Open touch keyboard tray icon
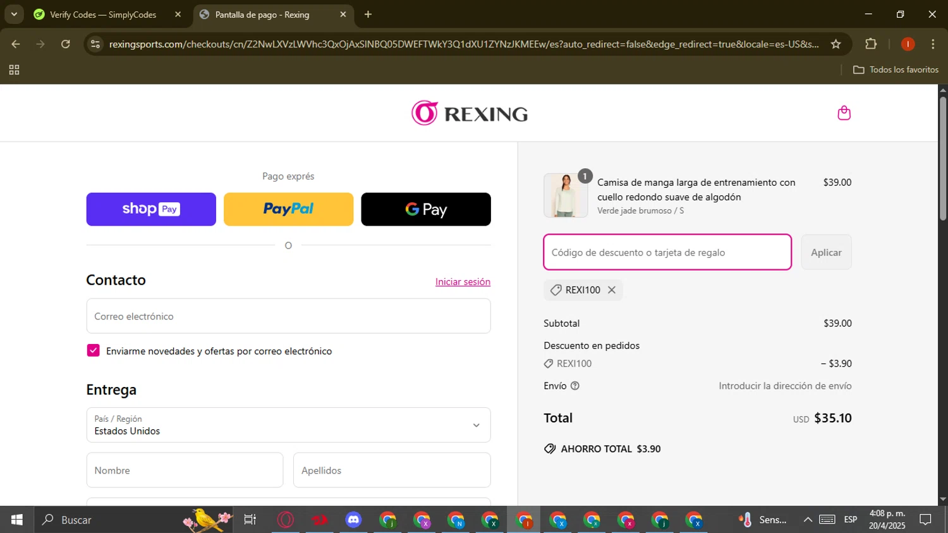This screenshot has width=948, height=533. 827,520
